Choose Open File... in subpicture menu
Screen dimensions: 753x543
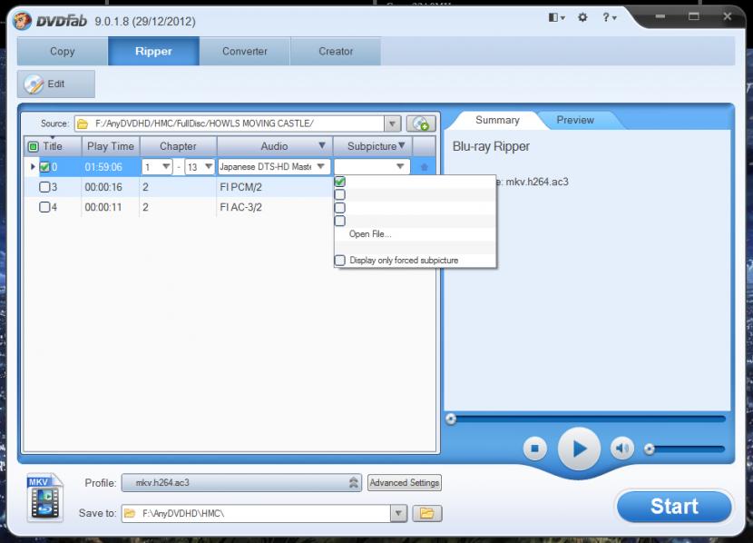click(x=370, y=234)
